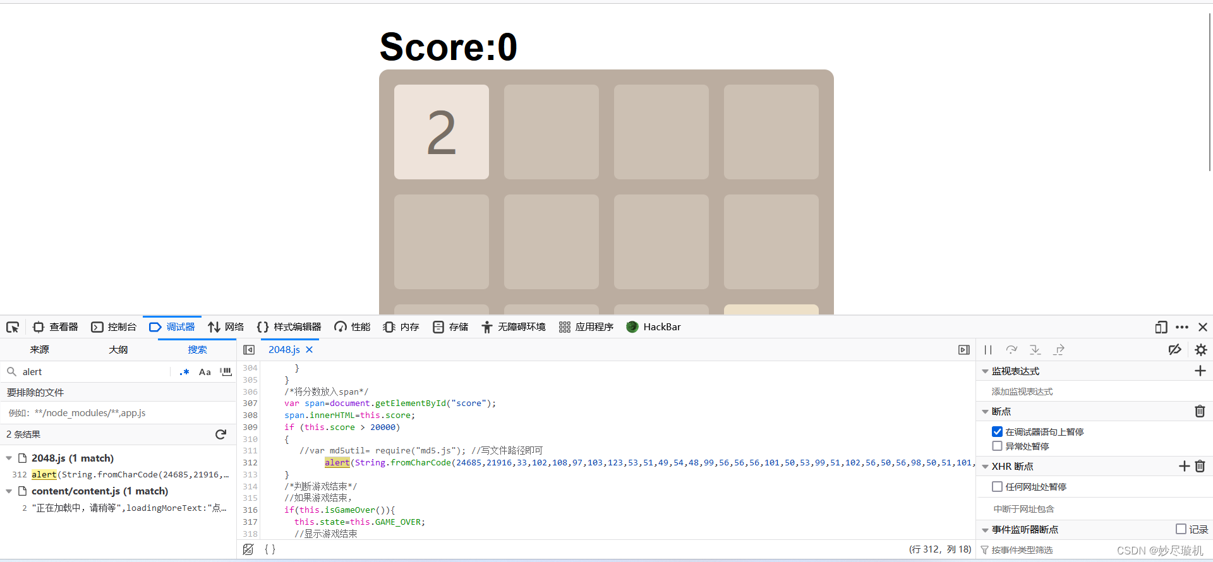Click the 中断于网址包含 input field
The width and height of the screenshot is (1213, 562).
(1094, 509)
